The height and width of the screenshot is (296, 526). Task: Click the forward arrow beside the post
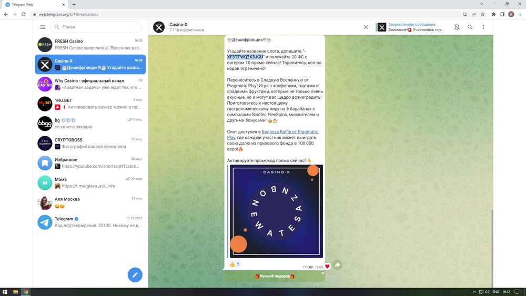(x=338, y=265)
